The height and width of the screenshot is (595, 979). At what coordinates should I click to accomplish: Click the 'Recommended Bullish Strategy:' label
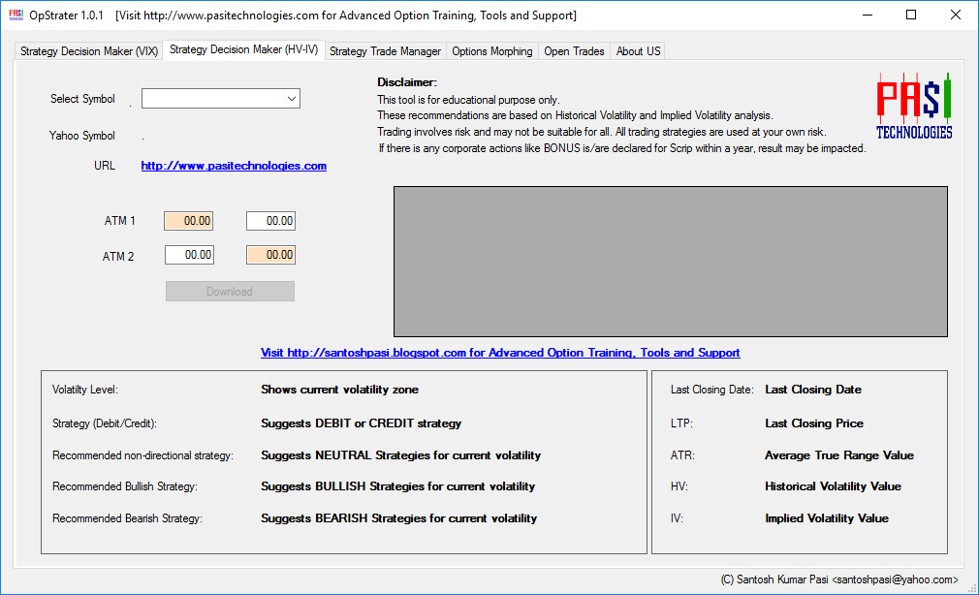[x=125, y=486]
